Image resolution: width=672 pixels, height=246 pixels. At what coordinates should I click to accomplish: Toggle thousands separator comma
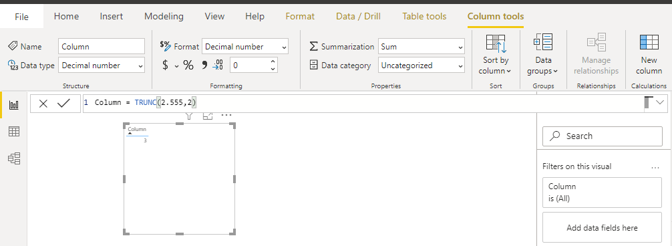[x=204, y=65]
